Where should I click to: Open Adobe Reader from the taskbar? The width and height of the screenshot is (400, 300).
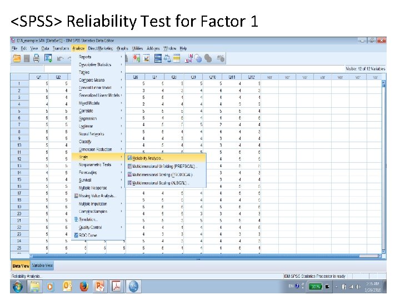pos(117,287)
